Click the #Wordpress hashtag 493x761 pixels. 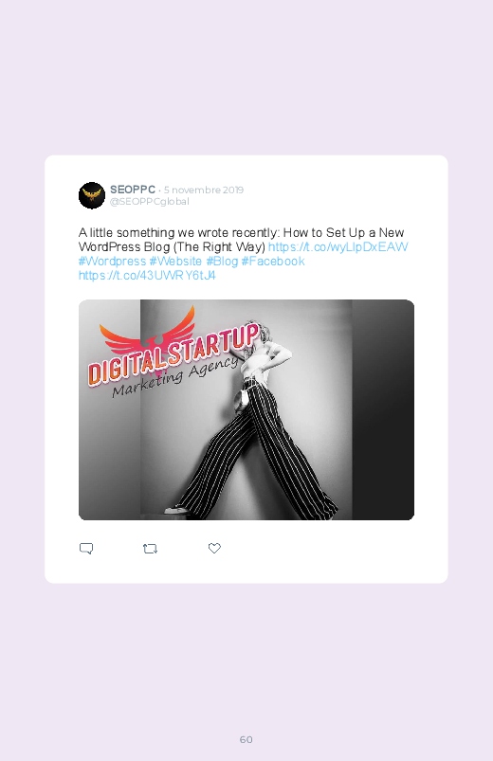[x=112, y=262]
